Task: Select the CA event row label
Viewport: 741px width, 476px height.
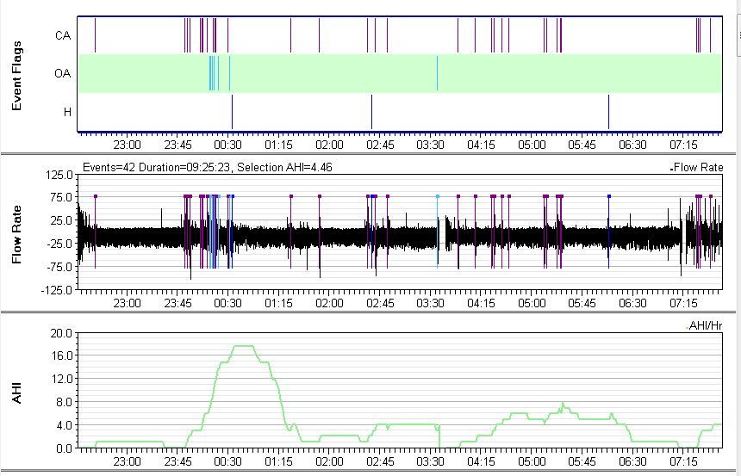Action: [x=62, y=35]
